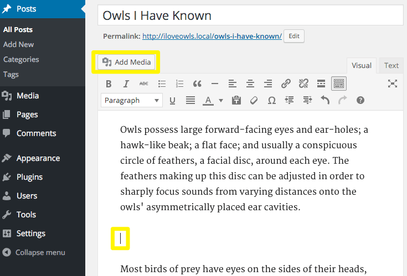Image resolution: width=407 pixels, height=276 pixels.
Task: Redo the last action
Action: tap(343, 100)
